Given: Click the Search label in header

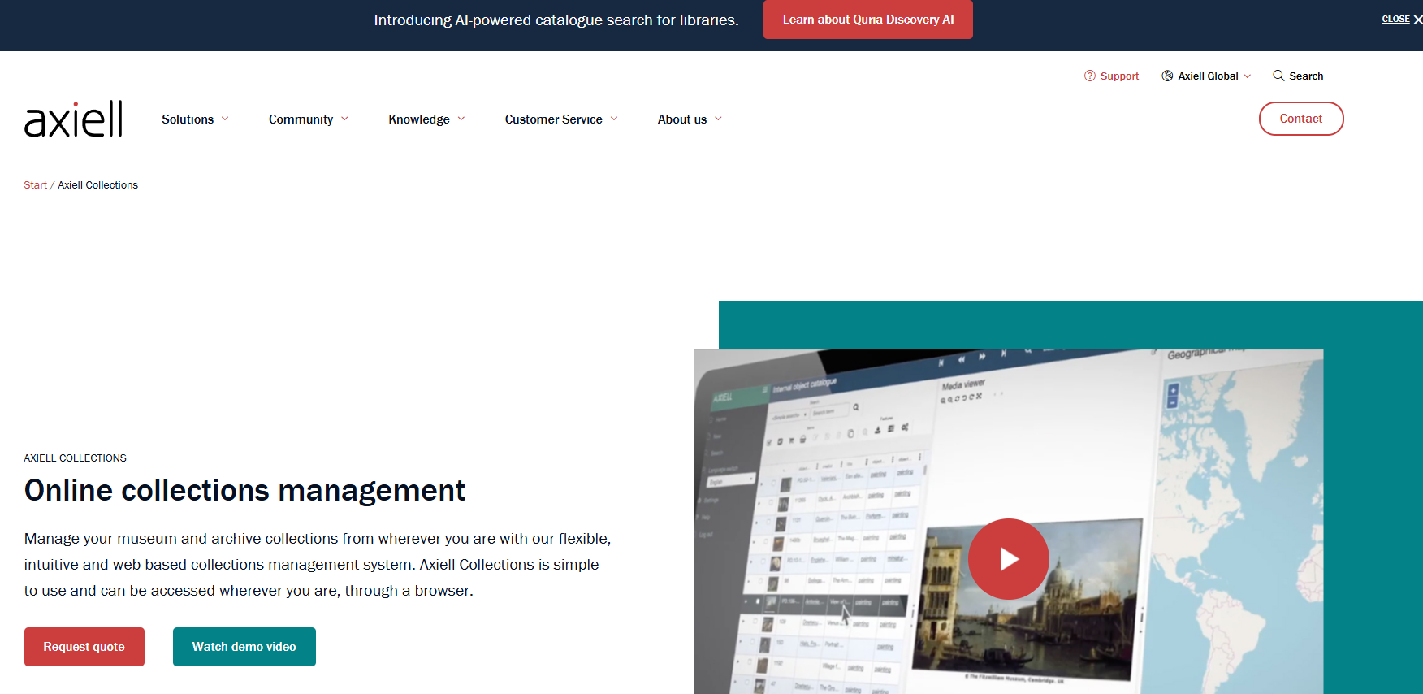Looking at the screenshot, I should (1306, 76).
